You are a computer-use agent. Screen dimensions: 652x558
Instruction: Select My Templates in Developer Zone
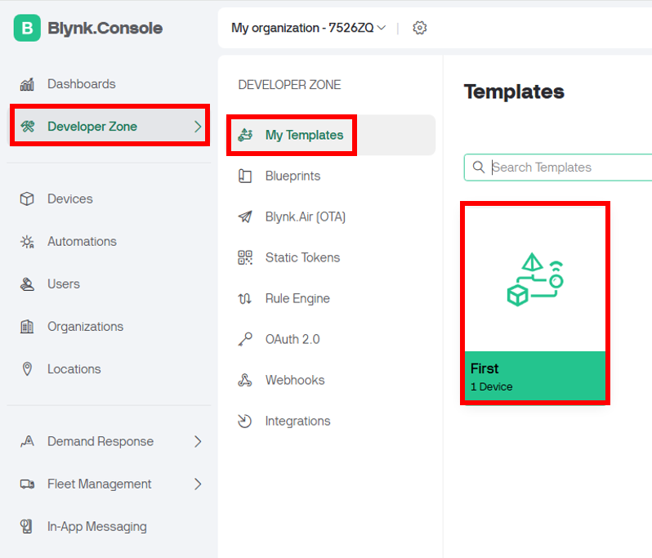point(331,135)
